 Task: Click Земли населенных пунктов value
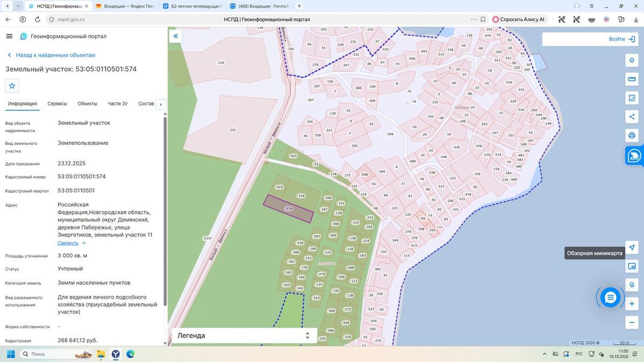[94, 283]
